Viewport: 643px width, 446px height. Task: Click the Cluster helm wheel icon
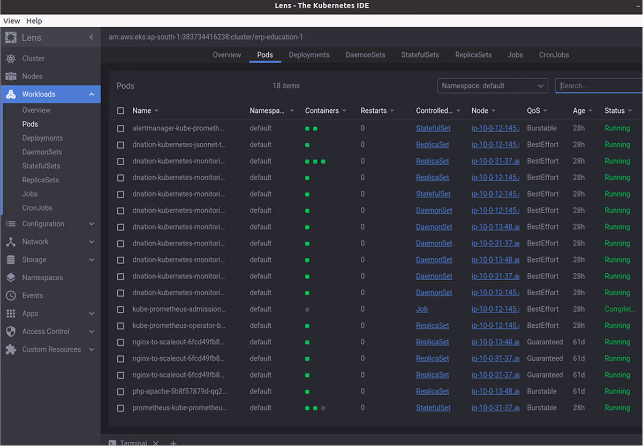[x=11, y=58]
